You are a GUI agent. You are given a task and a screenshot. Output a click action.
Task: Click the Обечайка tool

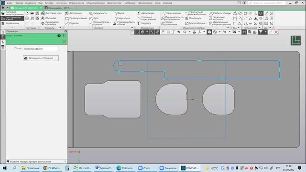49,18
